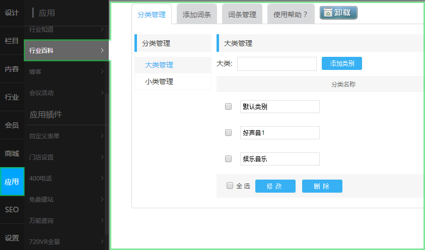Check the 默认类别 row checkbox
The image size is (425, 250).
coord(228,107)
